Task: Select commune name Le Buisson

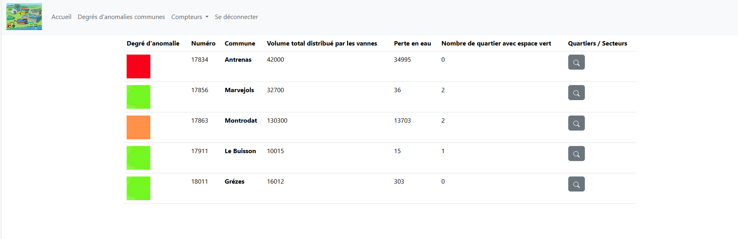Action: (240, 151)
